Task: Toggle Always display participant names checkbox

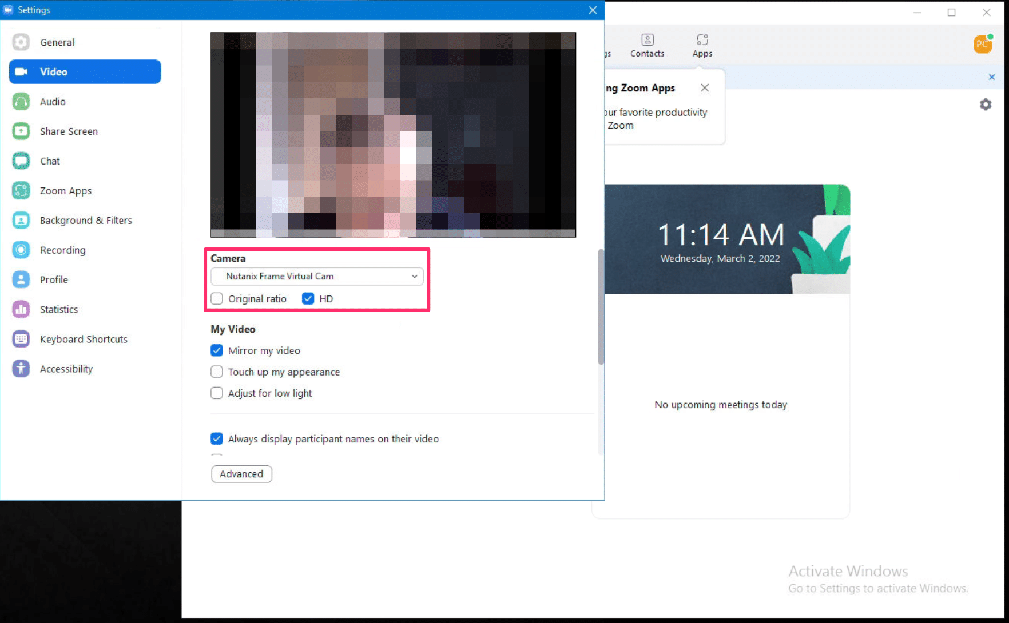Action: (217, 438)
